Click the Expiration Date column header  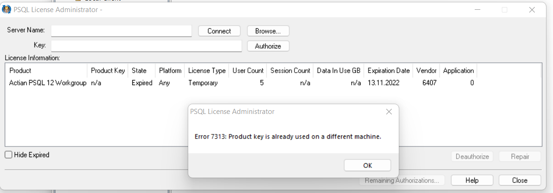[x=388, y=70]
